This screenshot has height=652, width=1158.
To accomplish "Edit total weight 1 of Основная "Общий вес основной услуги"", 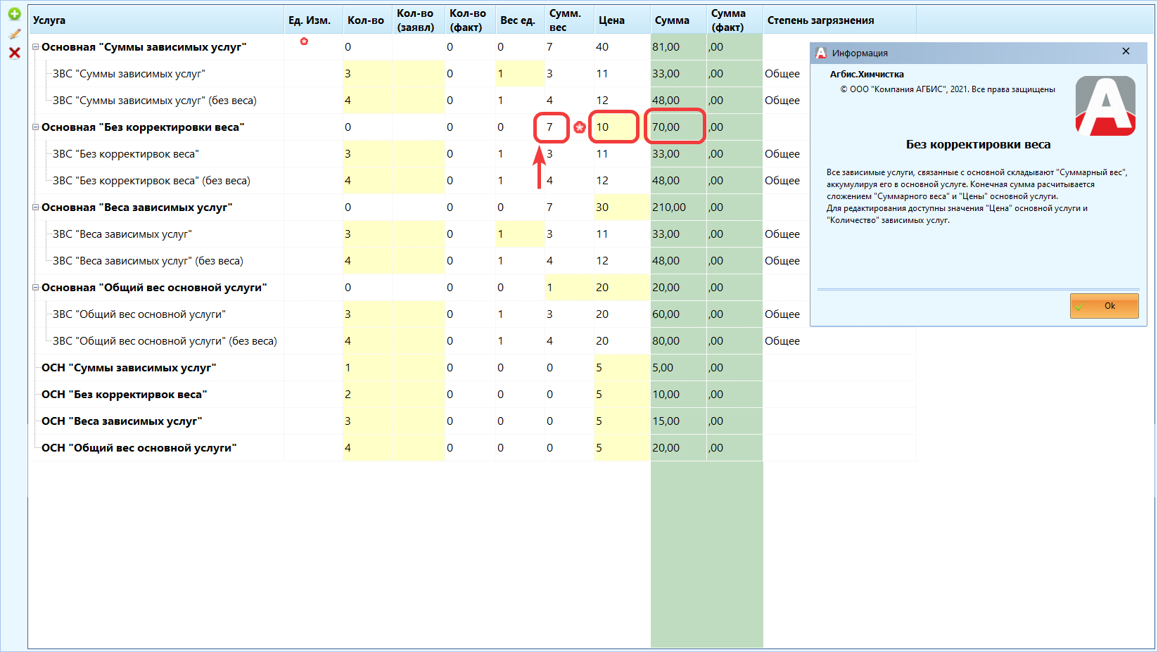I will coord(569,288).
